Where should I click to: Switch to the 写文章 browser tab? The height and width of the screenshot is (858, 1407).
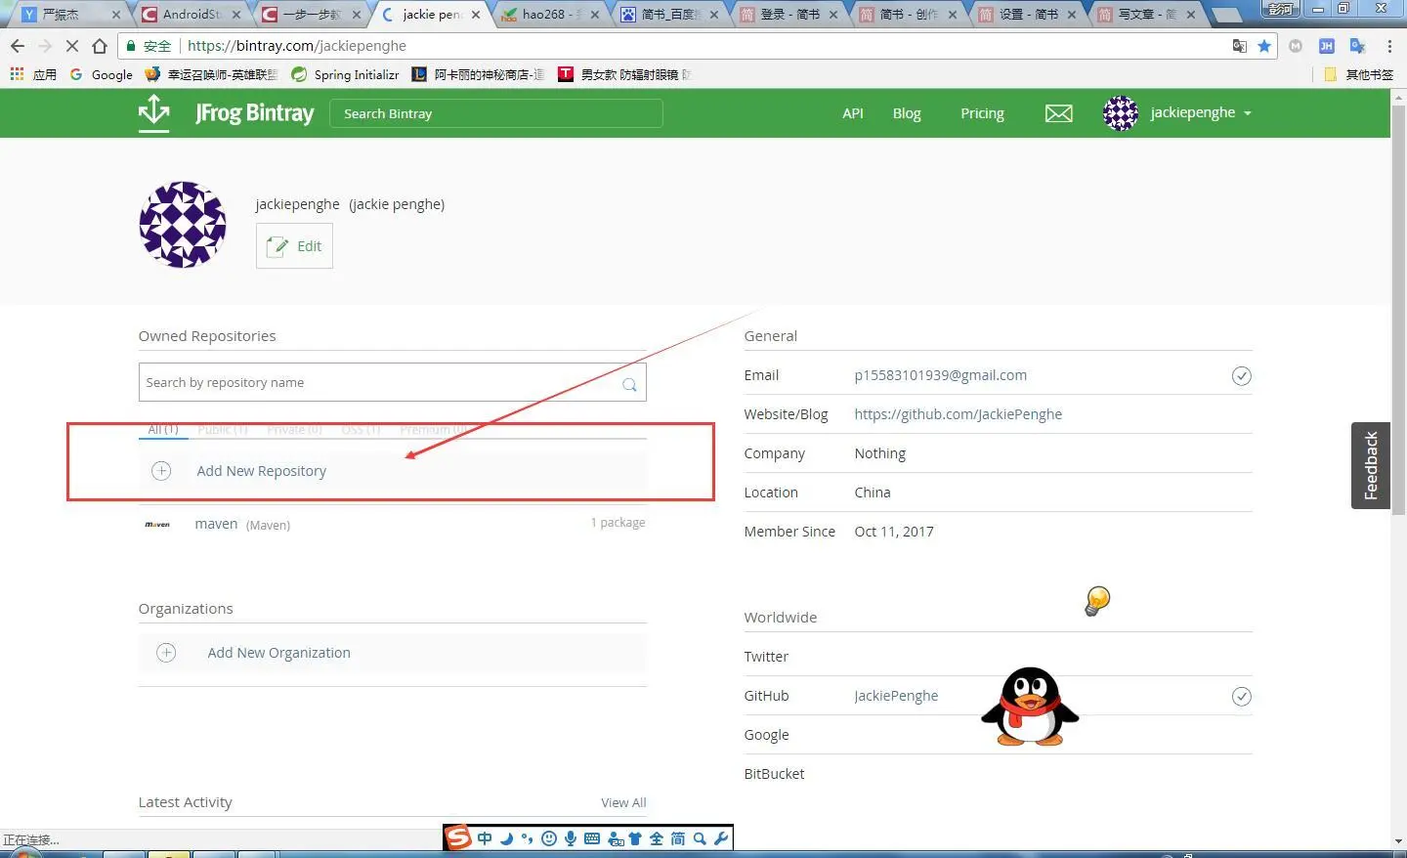(1148, 15)
